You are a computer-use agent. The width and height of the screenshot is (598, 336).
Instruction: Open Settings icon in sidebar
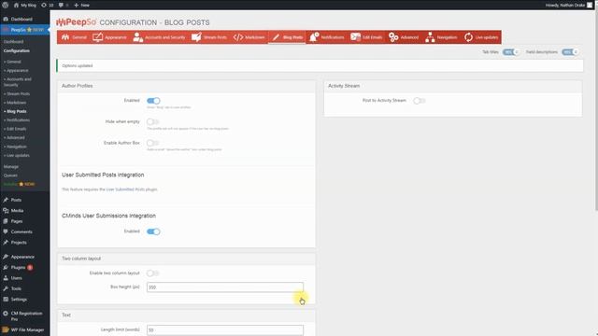[6, 300]
